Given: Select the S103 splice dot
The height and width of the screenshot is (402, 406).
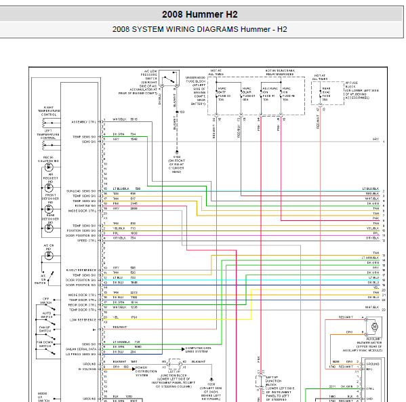Looking at the screenshot, I should [x=177, y=112].
